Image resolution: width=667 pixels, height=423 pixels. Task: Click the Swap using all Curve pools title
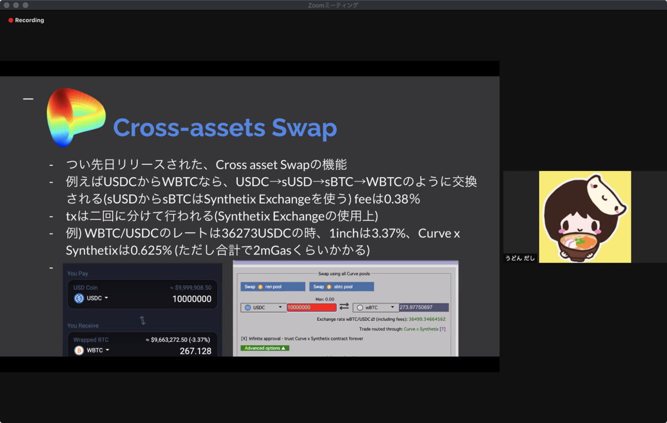[x=345, y=274]
